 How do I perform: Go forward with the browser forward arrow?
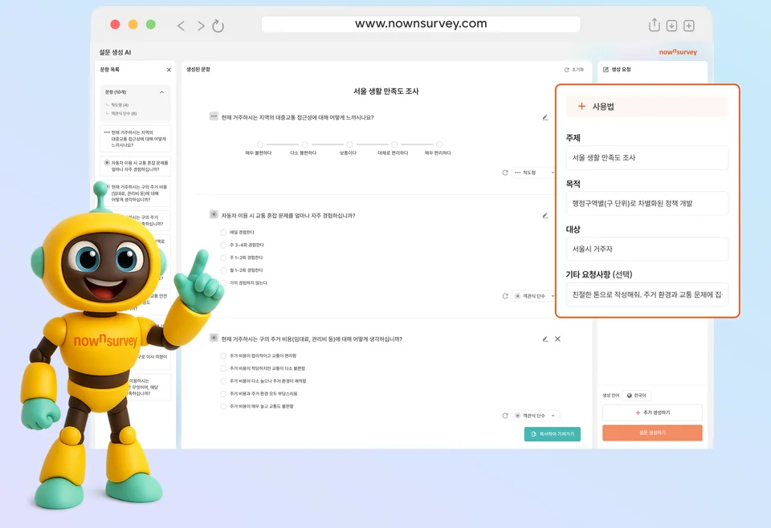[x=201, y=26]
